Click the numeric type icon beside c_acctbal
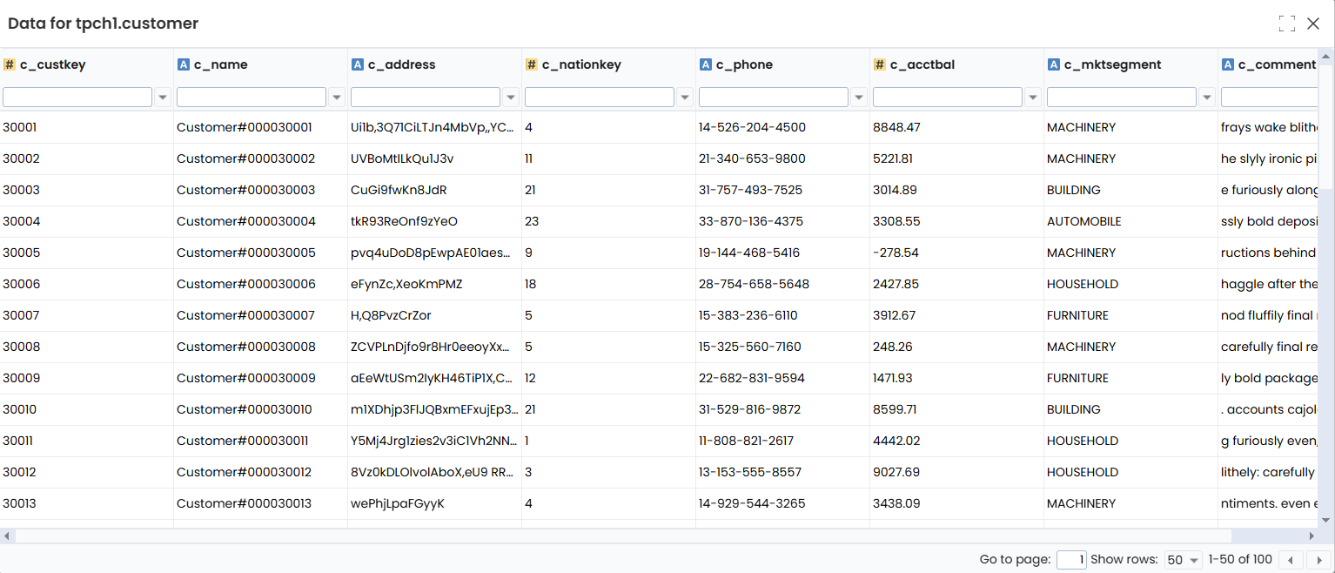Viewport: 1335px width, 573px height. tap(880, 64)
